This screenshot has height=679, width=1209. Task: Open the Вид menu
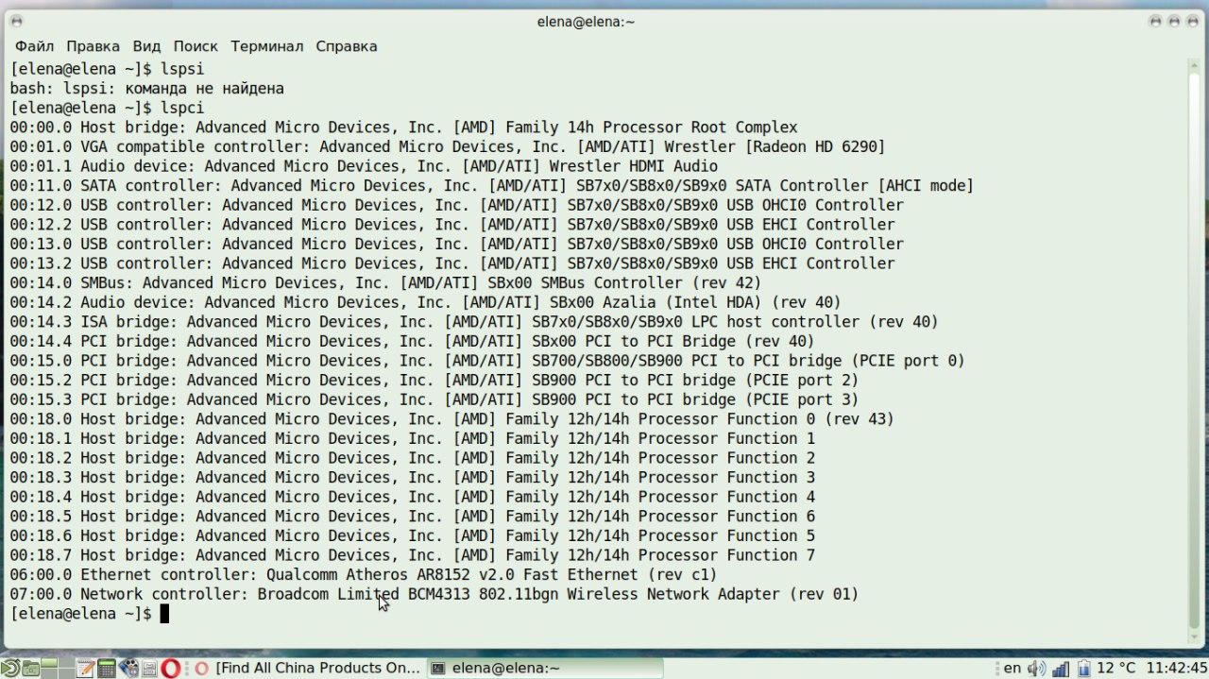tap(146, 46)
